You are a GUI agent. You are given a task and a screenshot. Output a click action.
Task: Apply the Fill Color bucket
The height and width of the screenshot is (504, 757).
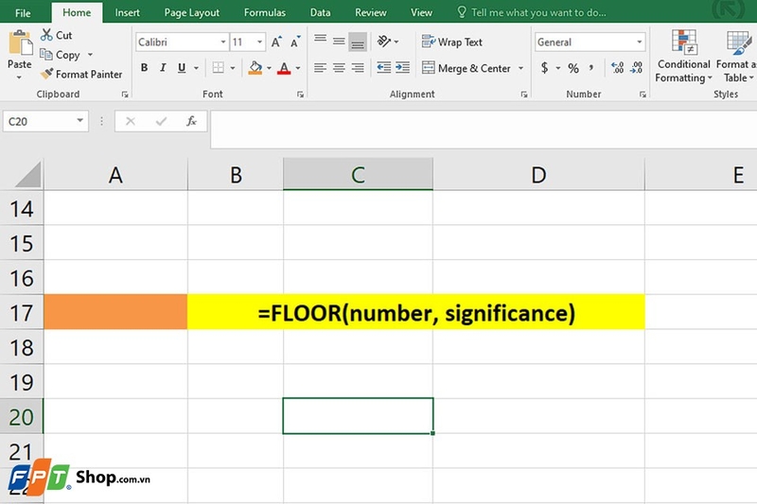click(255, 68)
